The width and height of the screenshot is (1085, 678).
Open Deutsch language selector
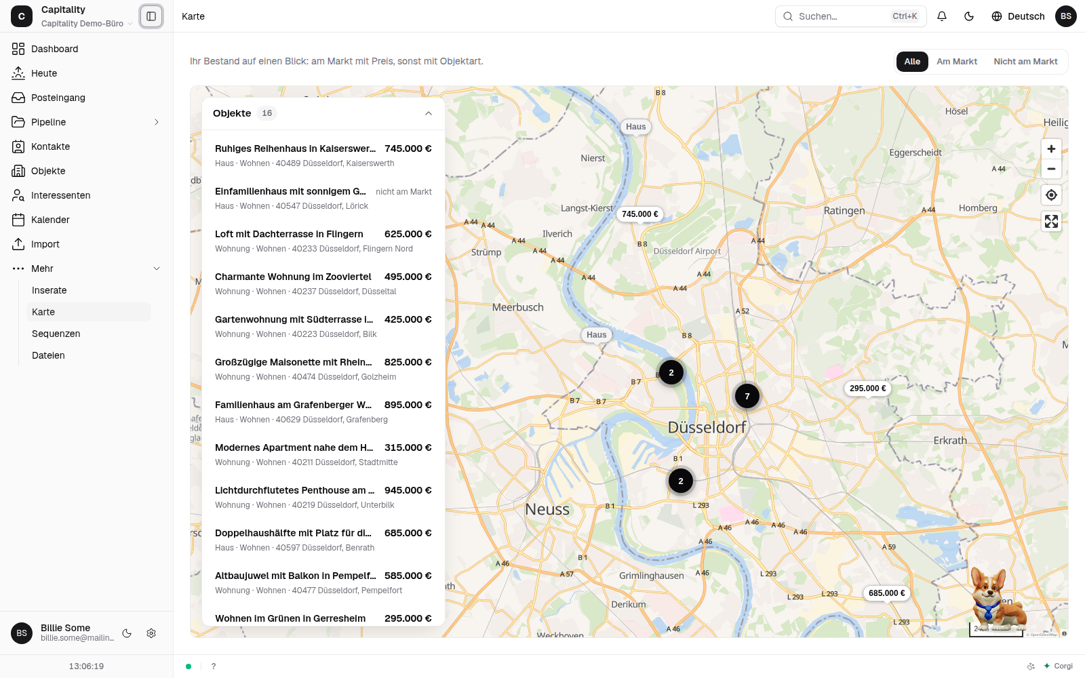point(1018,16)
